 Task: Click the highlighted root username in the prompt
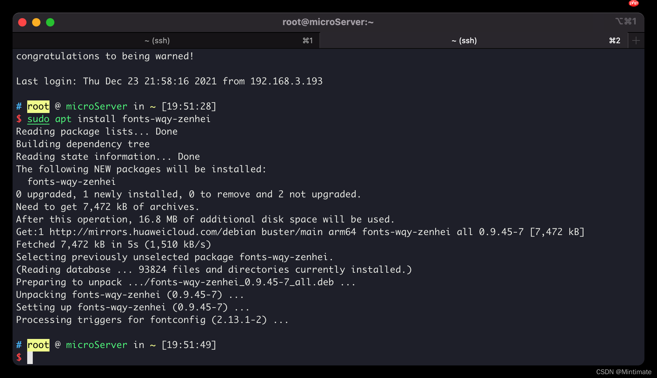click(38, 106)
